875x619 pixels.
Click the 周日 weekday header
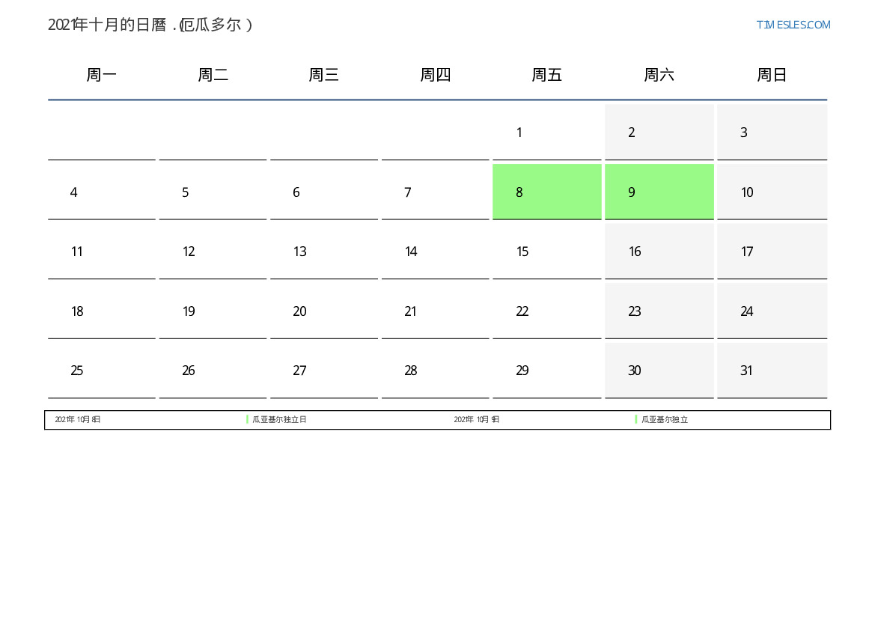tap(772, 75)
